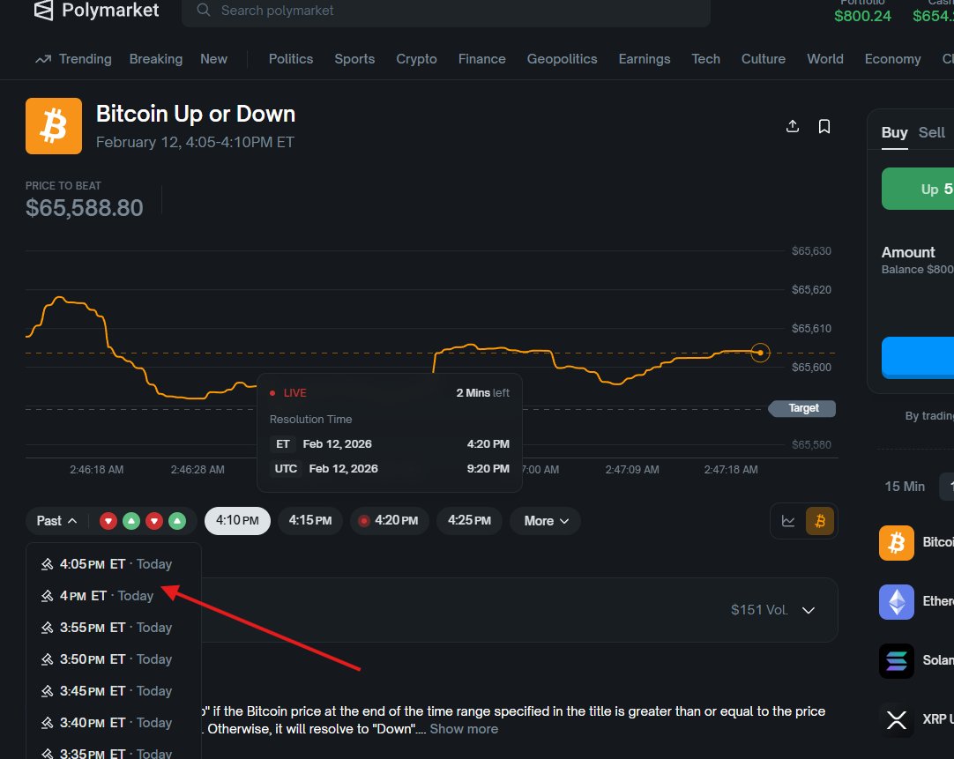
Task: Click current price marker on chart
Action: coord(760,353)
